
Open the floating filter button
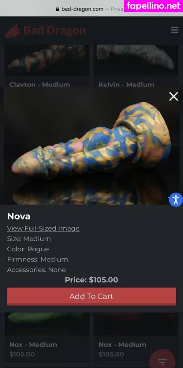(162, 359)
